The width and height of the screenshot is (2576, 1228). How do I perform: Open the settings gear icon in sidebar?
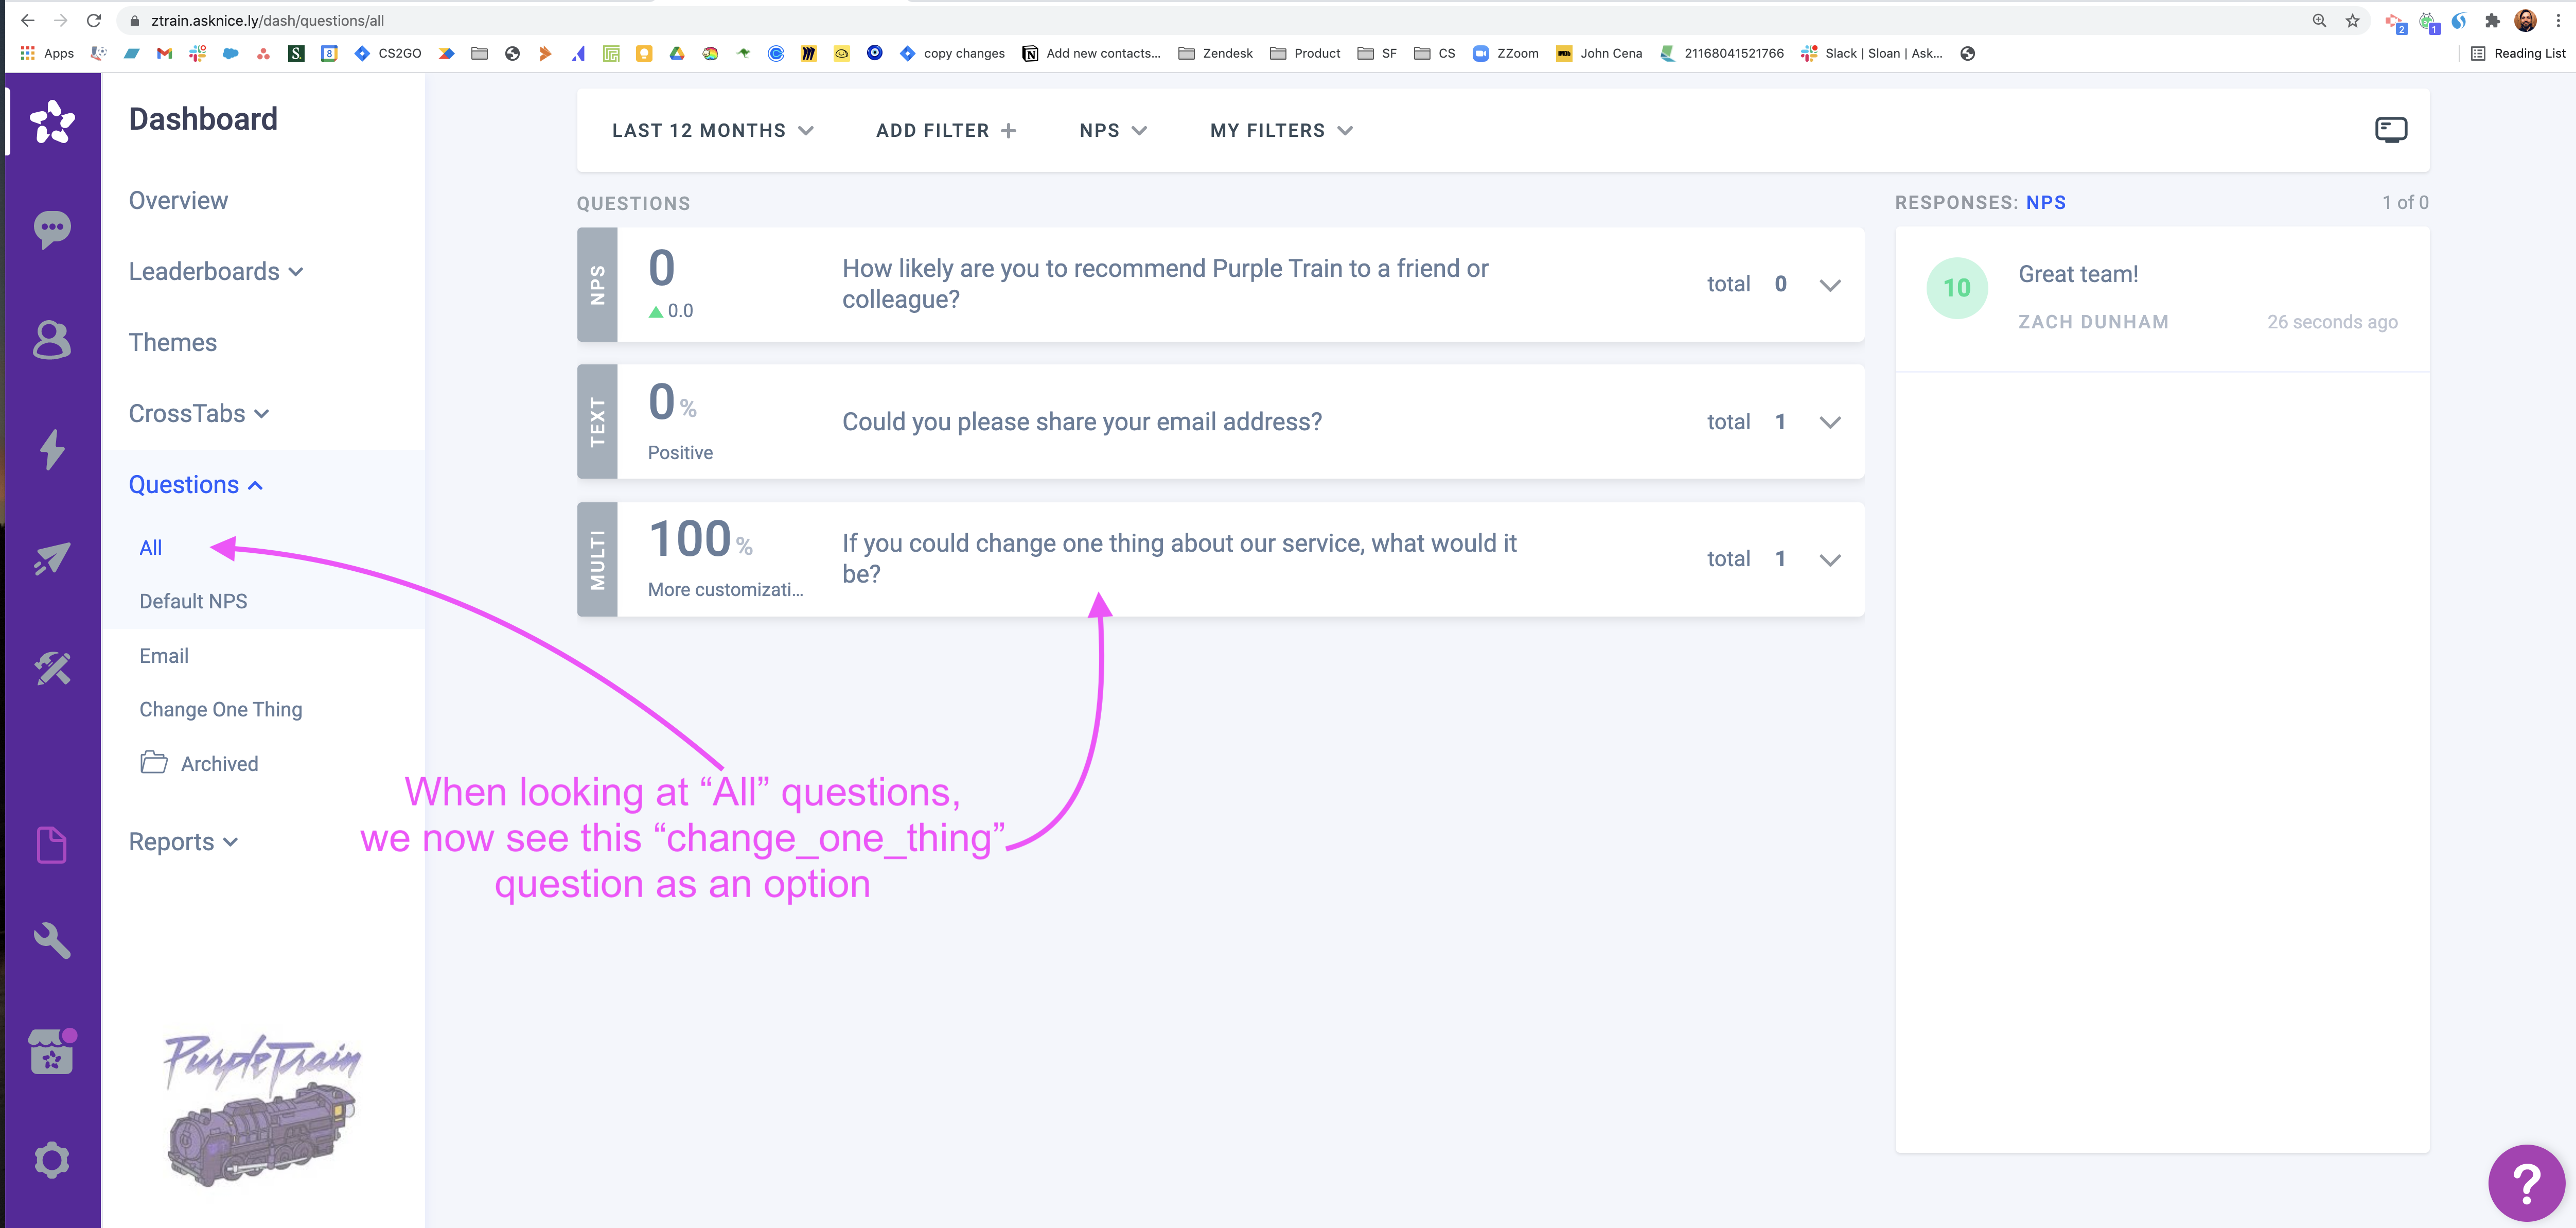(52, 1160)
